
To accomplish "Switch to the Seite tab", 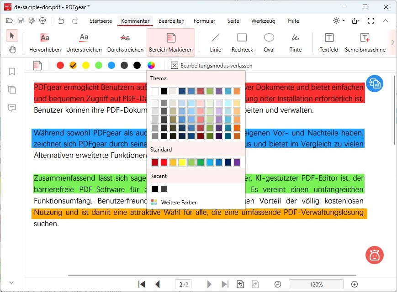I will [233, 21].
